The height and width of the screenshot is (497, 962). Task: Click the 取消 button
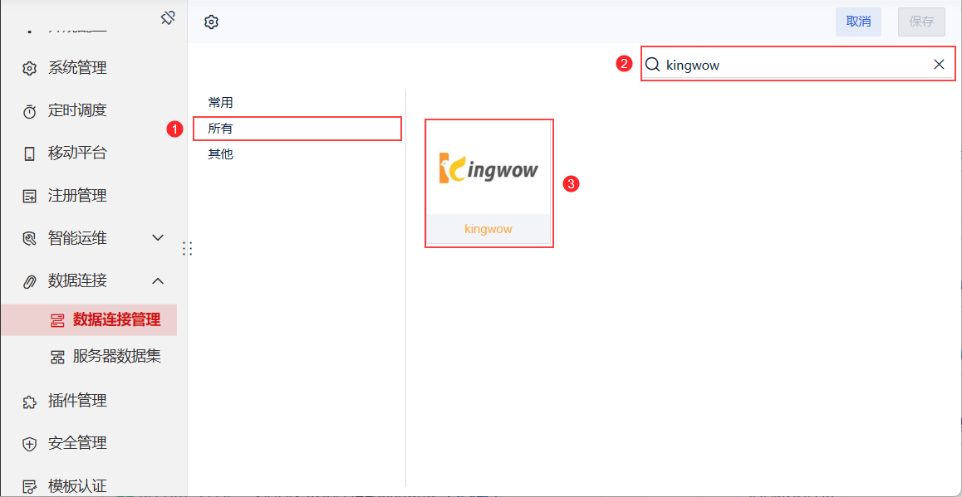click(858, 22)
